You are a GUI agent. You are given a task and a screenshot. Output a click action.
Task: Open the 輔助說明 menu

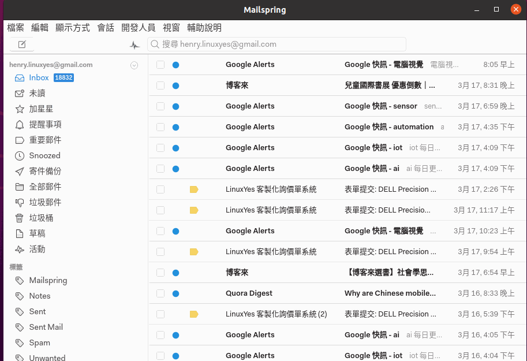coord(204,28)
